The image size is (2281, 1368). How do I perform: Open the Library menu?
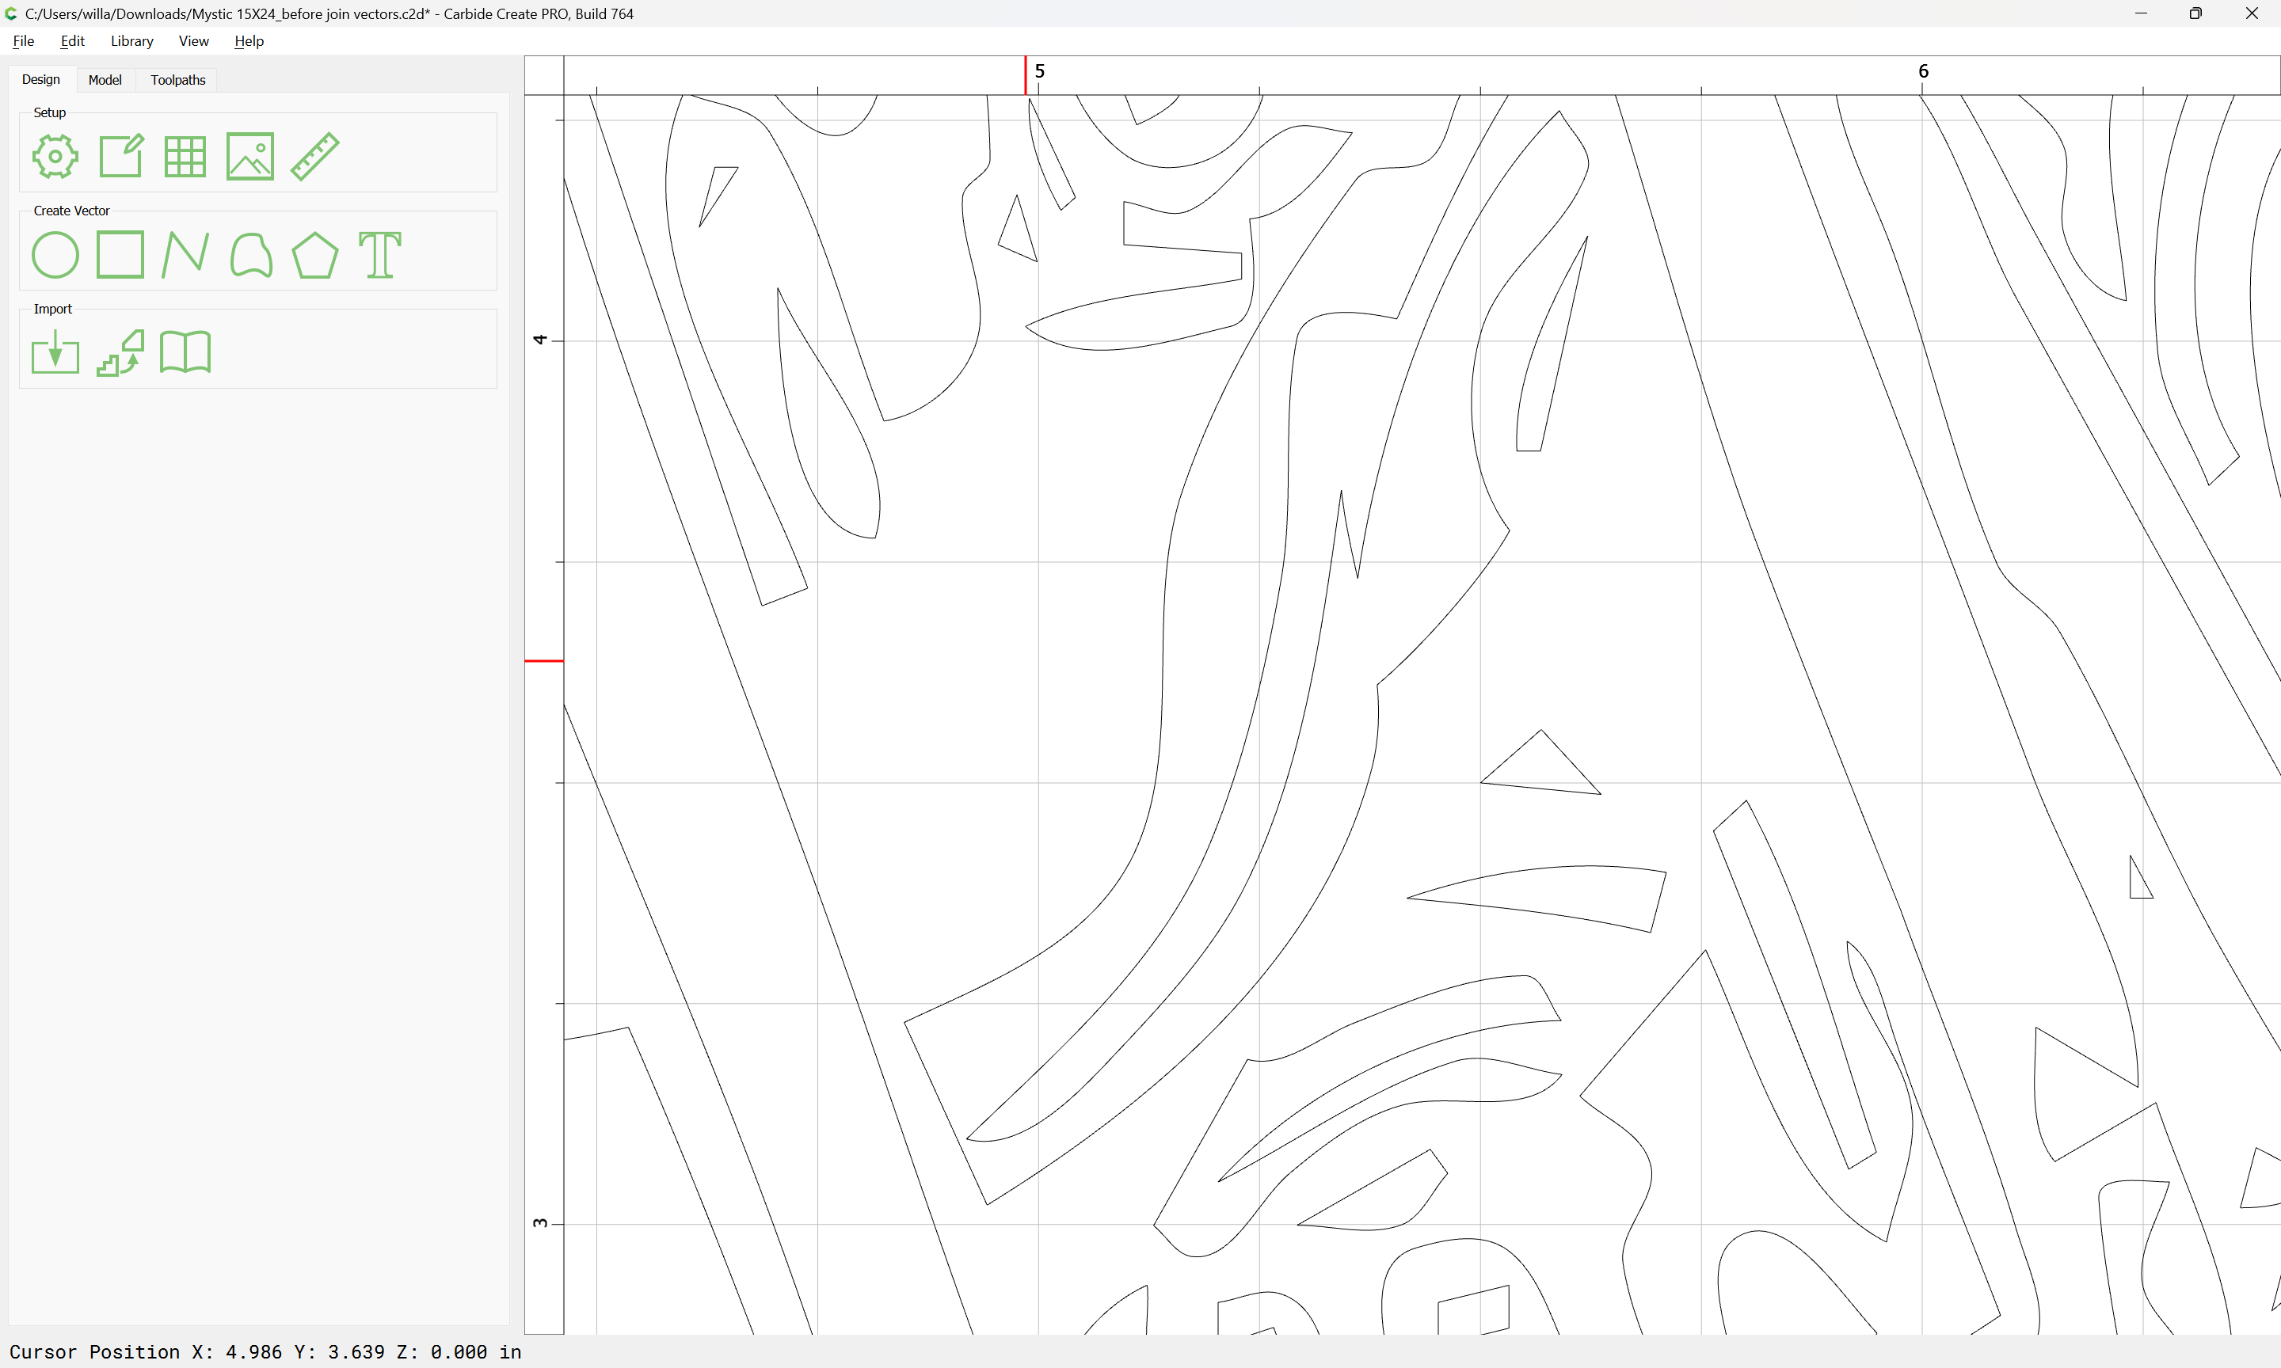click(131, 40)
